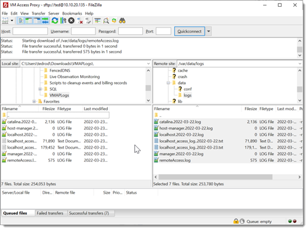
Task: Open the Help menu
Action: [89, 14]
